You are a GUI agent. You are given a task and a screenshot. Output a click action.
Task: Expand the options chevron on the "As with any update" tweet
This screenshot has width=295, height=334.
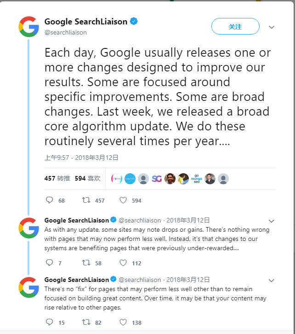point(271,221)
